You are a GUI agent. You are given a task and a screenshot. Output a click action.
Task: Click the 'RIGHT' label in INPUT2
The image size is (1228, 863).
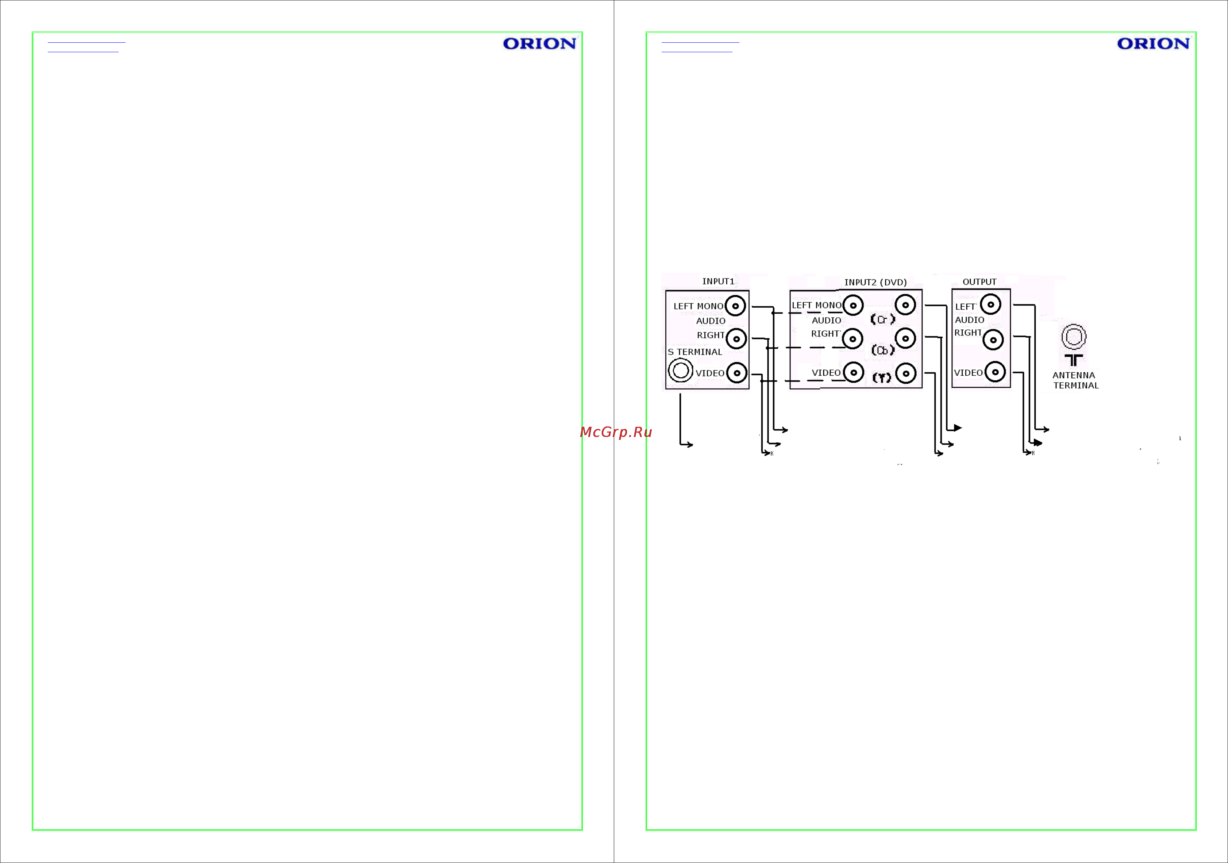click(x=825, y=334)
